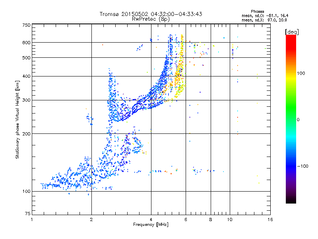Click the y-axis tick label '400'
The image size is (318, 239).
point(26,76)
